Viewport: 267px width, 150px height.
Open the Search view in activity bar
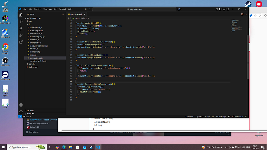(21, 21)
